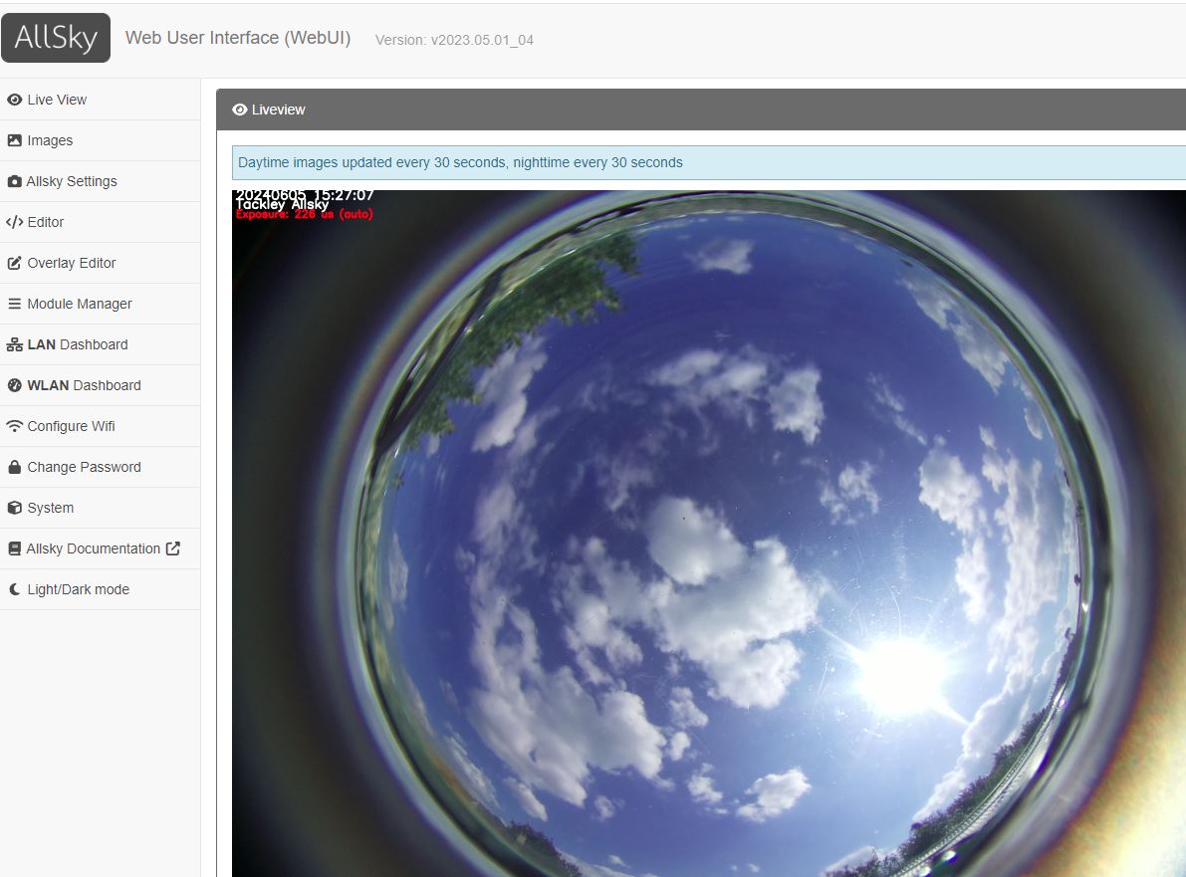Select the padlock icon for Change Password
This screenshot has width=1186, height=877.
[x=14, y=467]
